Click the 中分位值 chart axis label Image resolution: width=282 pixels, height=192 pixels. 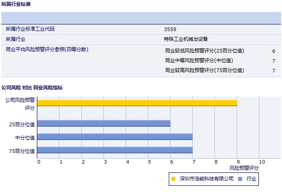(25, 138)
